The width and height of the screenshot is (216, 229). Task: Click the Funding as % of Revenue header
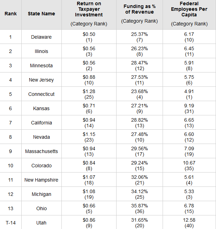tap(139, 9)
